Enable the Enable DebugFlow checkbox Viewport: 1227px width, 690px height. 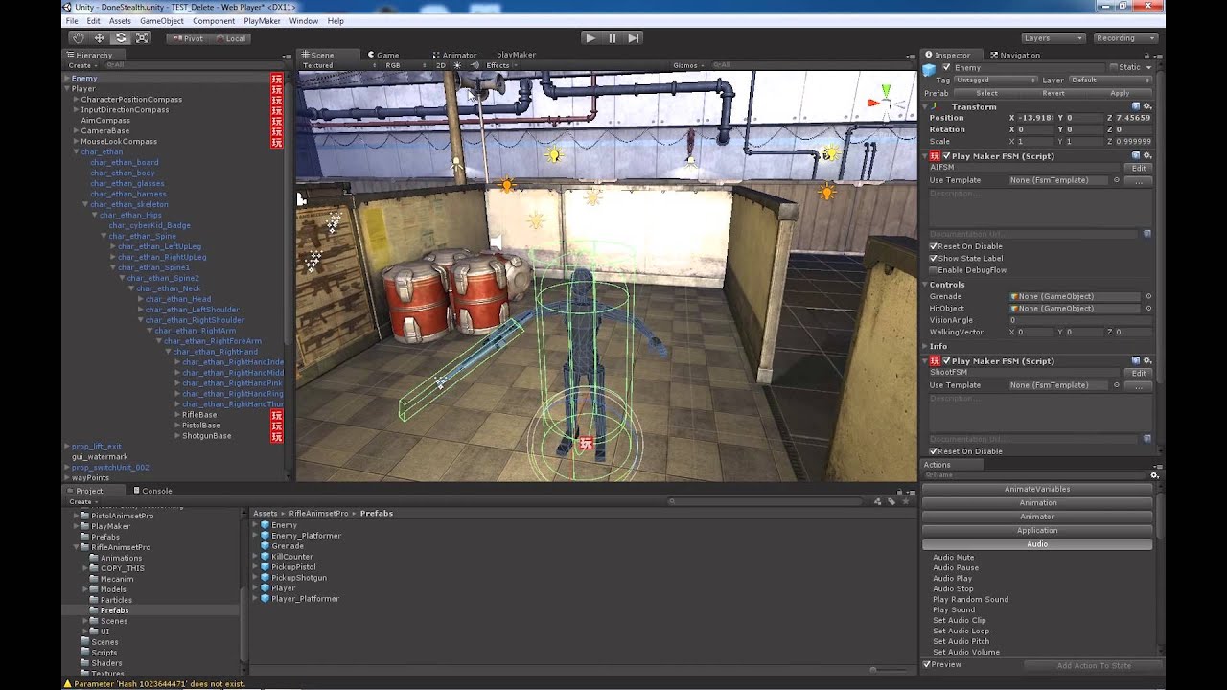934,270
